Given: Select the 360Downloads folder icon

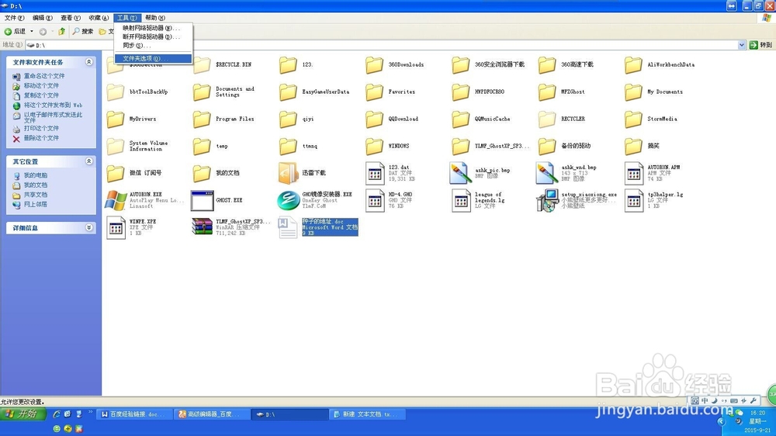Looking at the screenshot, I should point(374,65).
